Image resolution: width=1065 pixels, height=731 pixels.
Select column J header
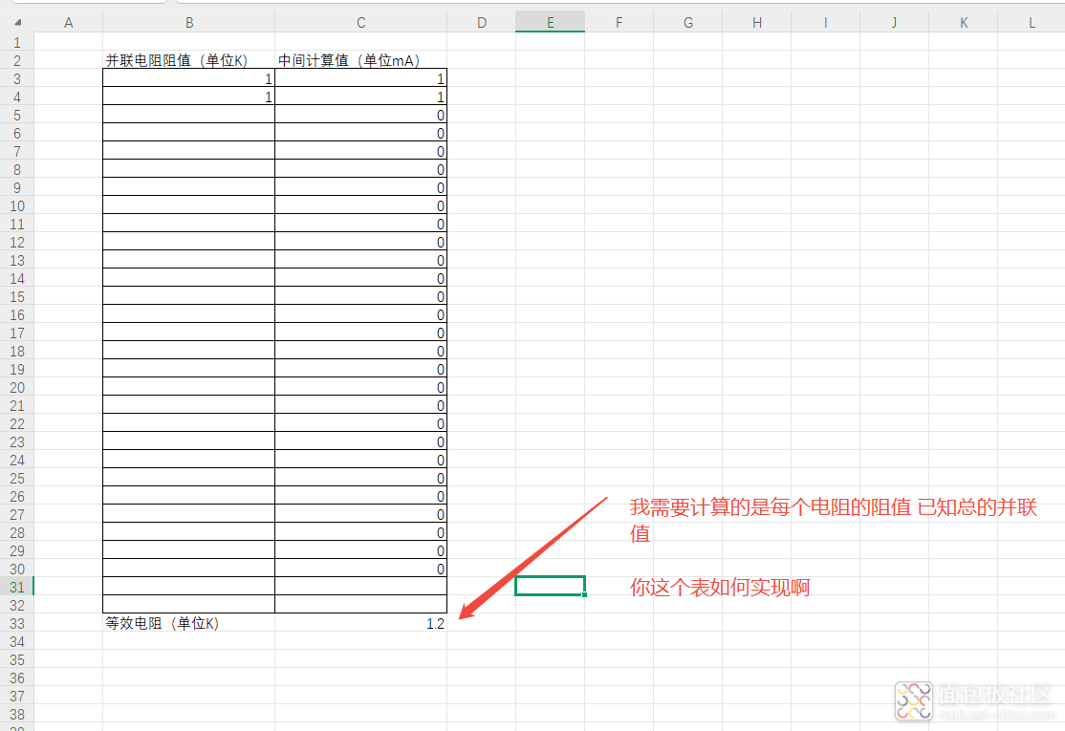click(x=894, y=22)
